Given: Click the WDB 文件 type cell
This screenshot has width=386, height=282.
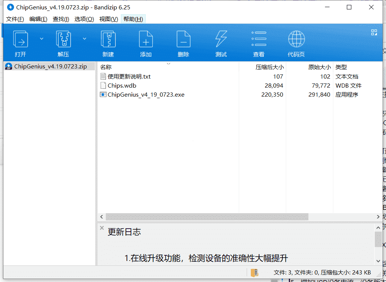Looking at the screenshot, I should click(x=348, y=86).
